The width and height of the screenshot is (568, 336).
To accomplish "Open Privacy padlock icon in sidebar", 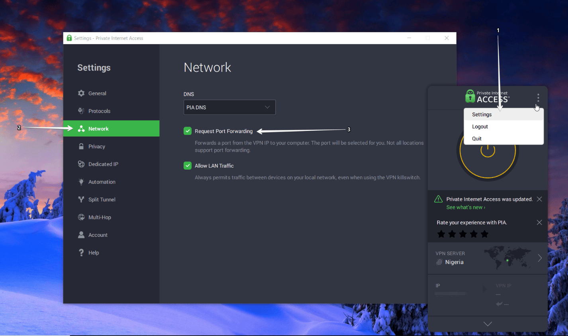I will coord(81,146).
